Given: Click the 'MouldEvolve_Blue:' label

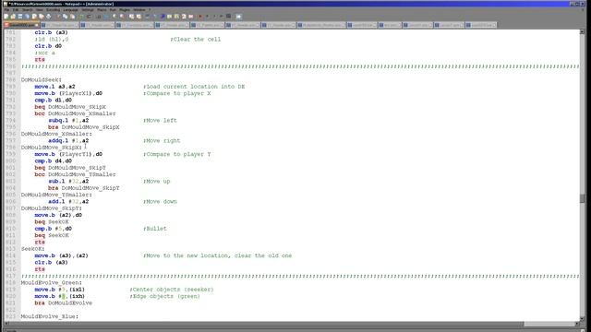Looking at the screenshot, I should 50,316.
